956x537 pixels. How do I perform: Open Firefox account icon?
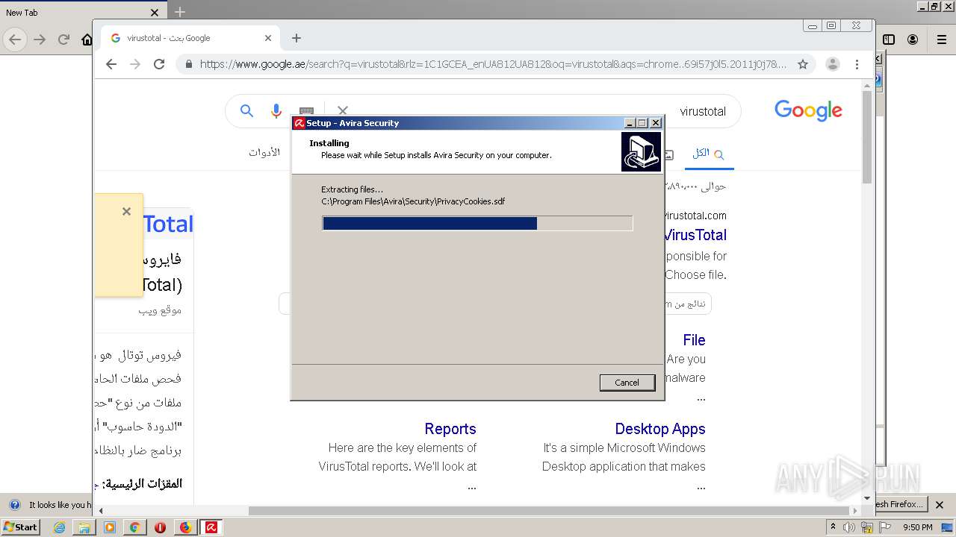(913, 40)
